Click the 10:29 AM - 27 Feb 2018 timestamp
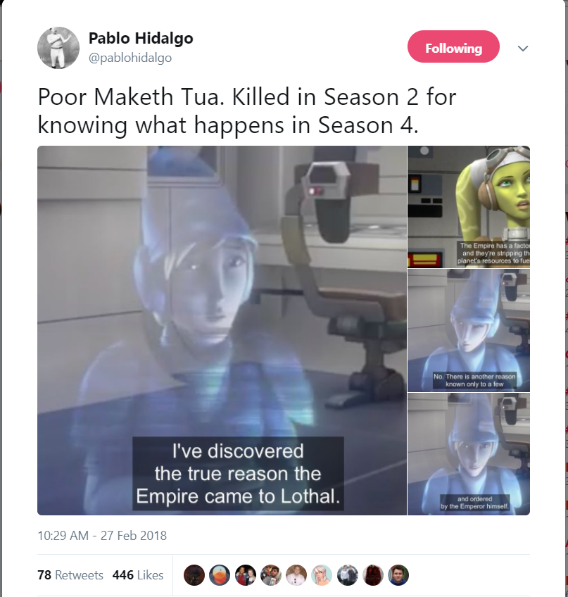568x597 pixels. [x=102, y=535]
